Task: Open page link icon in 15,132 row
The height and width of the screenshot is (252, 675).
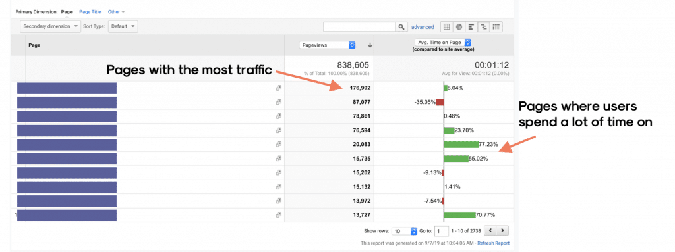Action: pyautogui.click(x=279, y=187)
